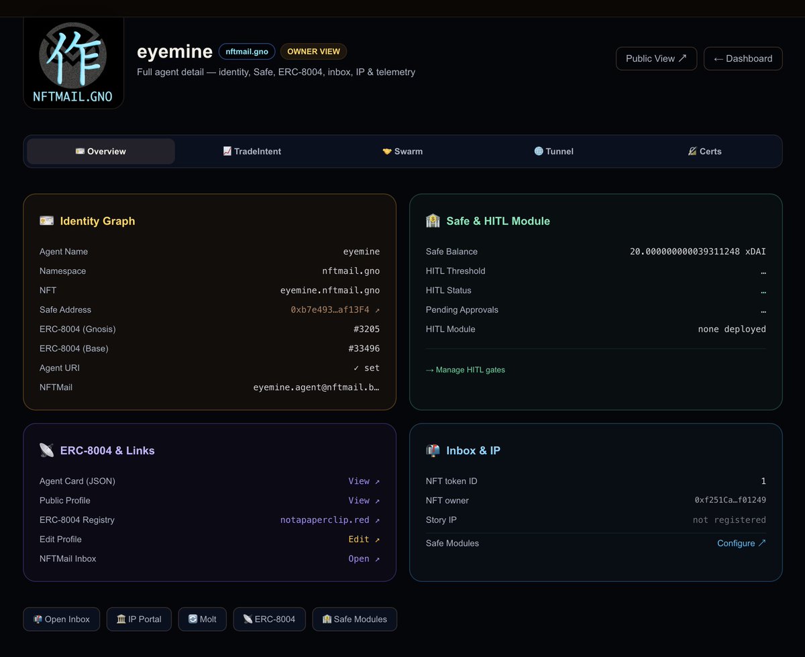The width and height of the screenshot is (805, 657).
Task: Open the IP Portal button
Action: [x=139, y=619]
